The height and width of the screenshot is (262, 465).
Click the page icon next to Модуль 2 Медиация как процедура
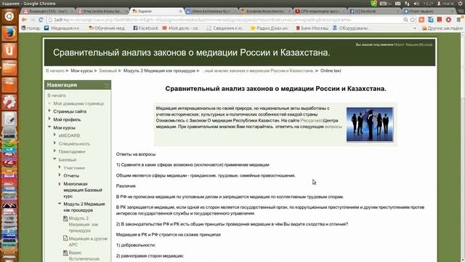[65, 218]
